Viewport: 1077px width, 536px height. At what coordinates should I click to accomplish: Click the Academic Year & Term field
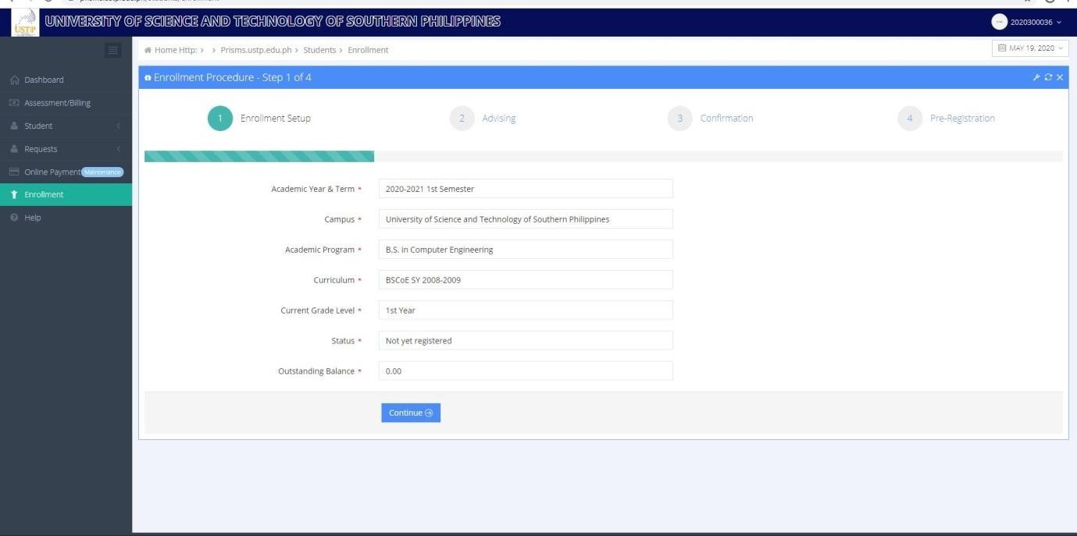point(526,189)
